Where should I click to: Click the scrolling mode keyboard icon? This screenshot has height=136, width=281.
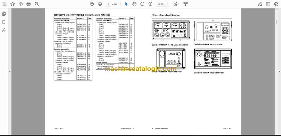click(x=185, y=4)
